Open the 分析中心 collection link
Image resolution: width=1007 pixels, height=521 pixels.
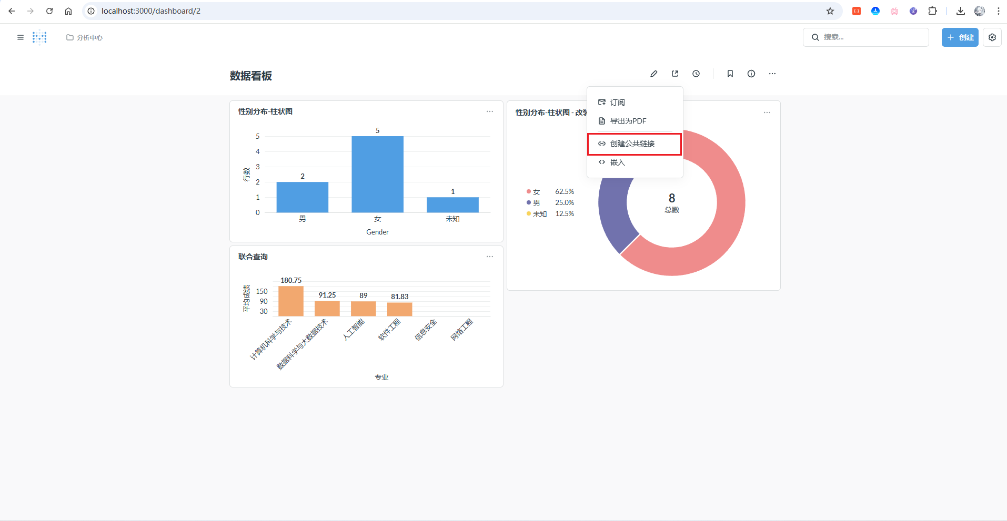point(85,37)
